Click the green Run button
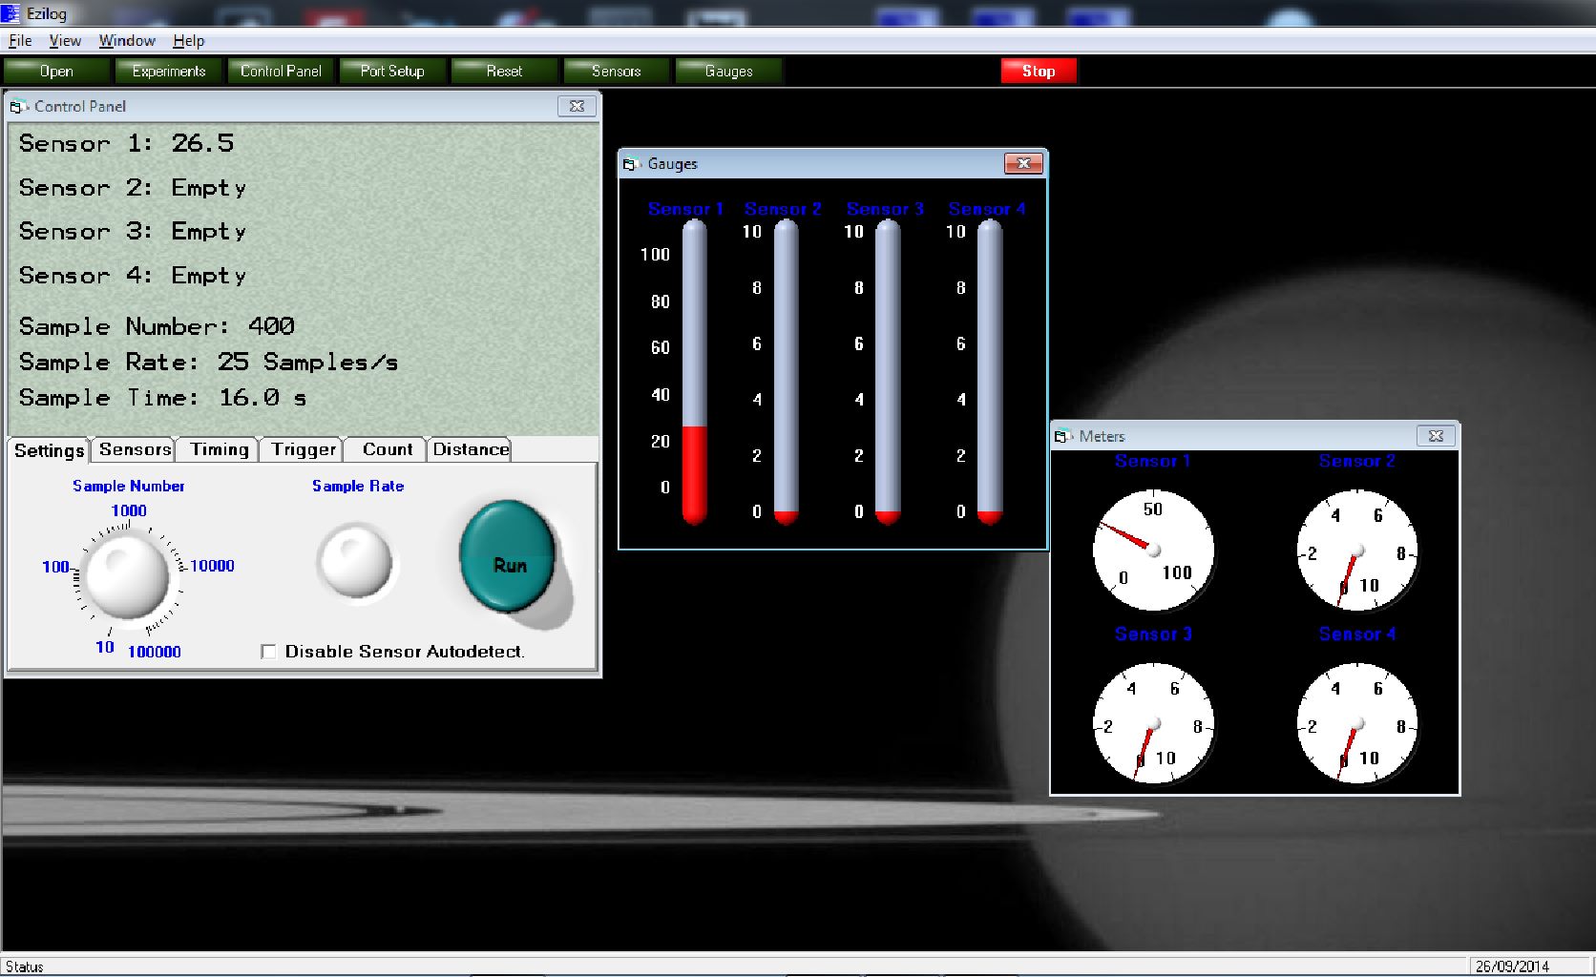Viewport: 1596px width, 977px height. (x=508, y=556)
